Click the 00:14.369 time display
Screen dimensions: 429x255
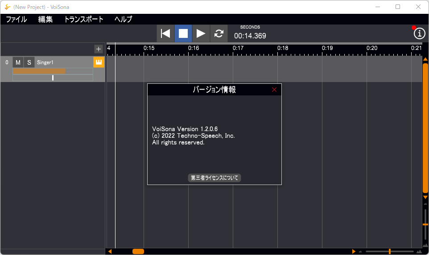[250, 36]
